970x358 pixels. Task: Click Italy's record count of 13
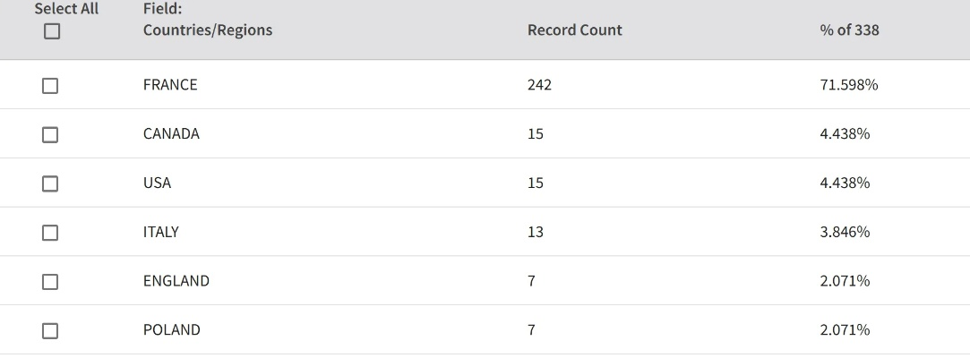point(536,232)
